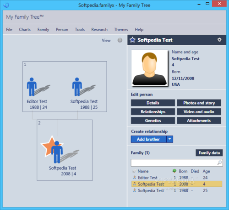Open the Family data button
The image size is (229, 210).
point(209,153)
